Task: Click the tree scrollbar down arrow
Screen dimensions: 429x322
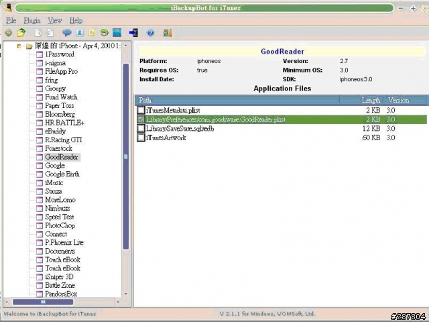Action: pos(126,294)
